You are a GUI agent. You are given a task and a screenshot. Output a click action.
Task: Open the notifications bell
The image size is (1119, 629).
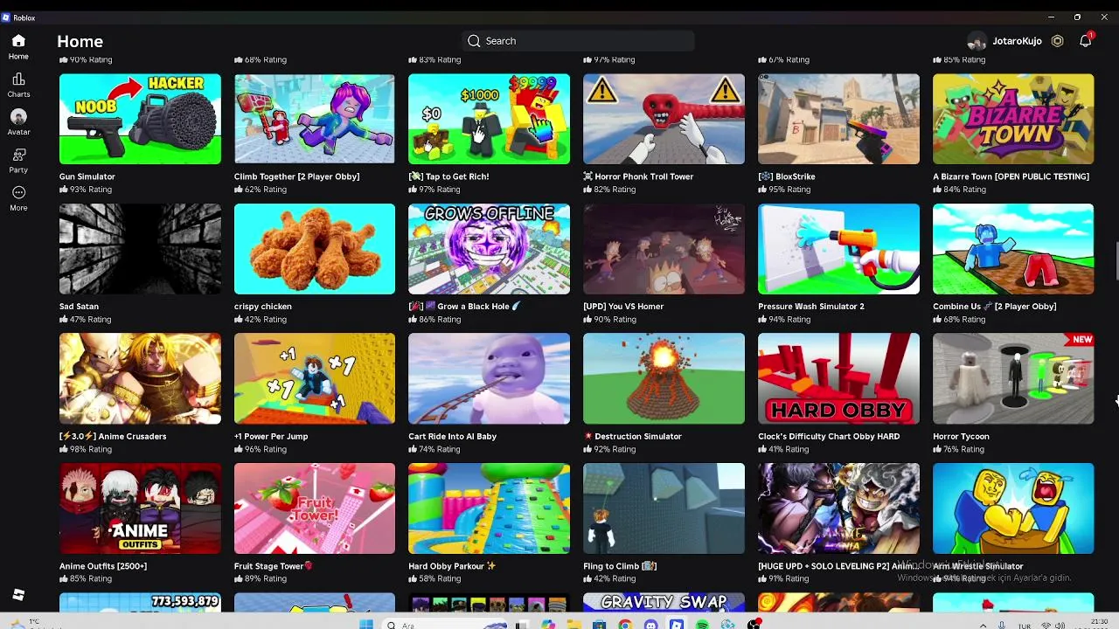tap(1085, 41)
